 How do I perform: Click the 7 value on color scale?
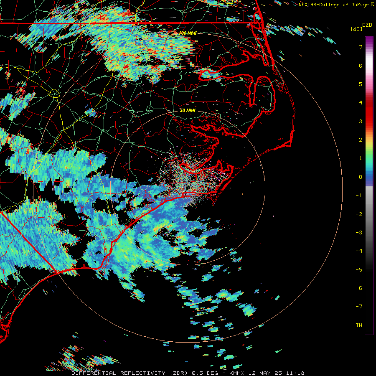tap(361, 47)
